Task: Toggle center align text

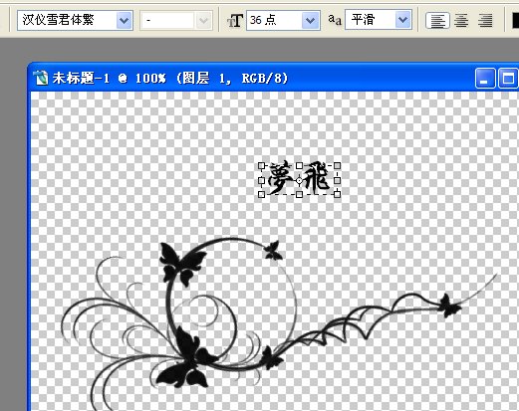Action: tap(461, 21)
